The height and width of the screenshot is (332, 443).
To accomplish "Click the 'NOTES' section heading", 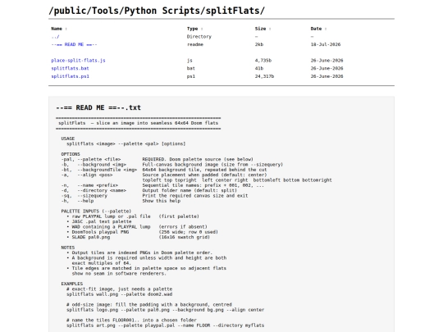I will coord(68,248).
